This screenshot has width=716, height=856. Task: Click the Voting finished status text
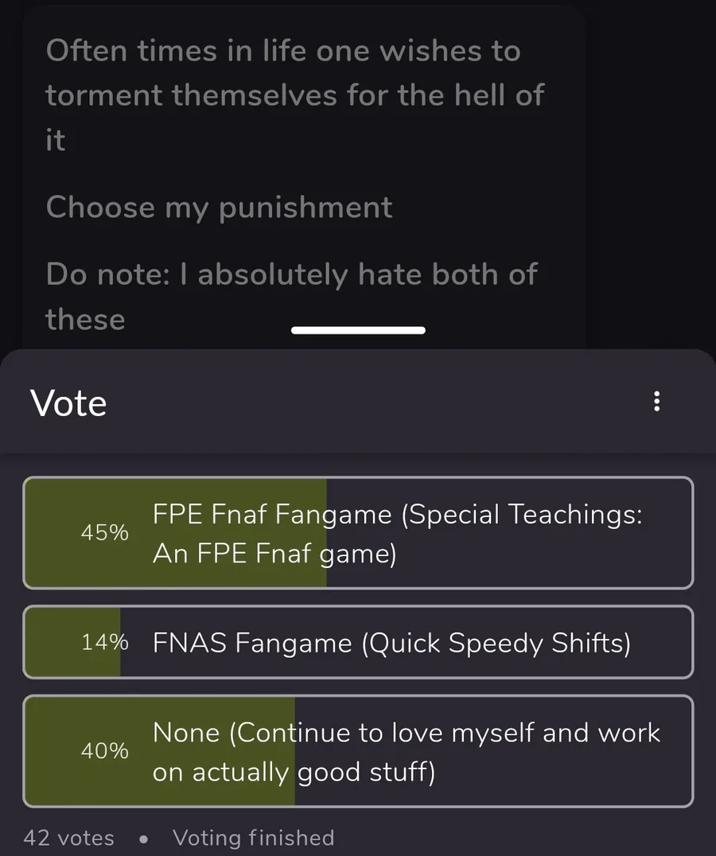[253, 838]
